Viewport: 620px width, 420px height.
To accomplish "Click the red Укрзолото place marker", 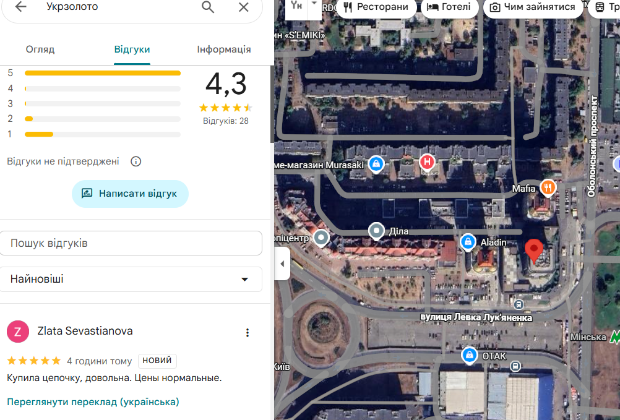I will coord(534,251).
